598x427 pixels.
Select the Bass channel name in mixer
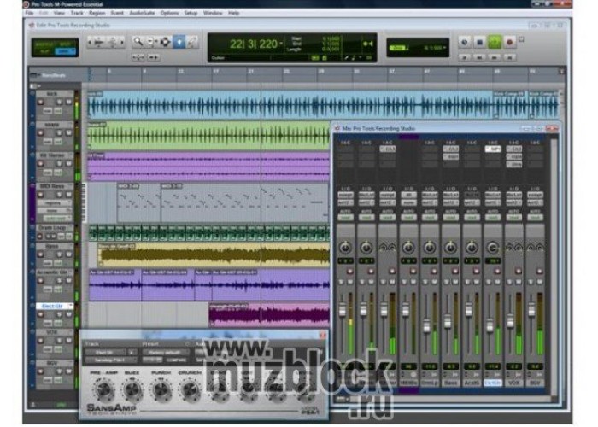(450, 383)
